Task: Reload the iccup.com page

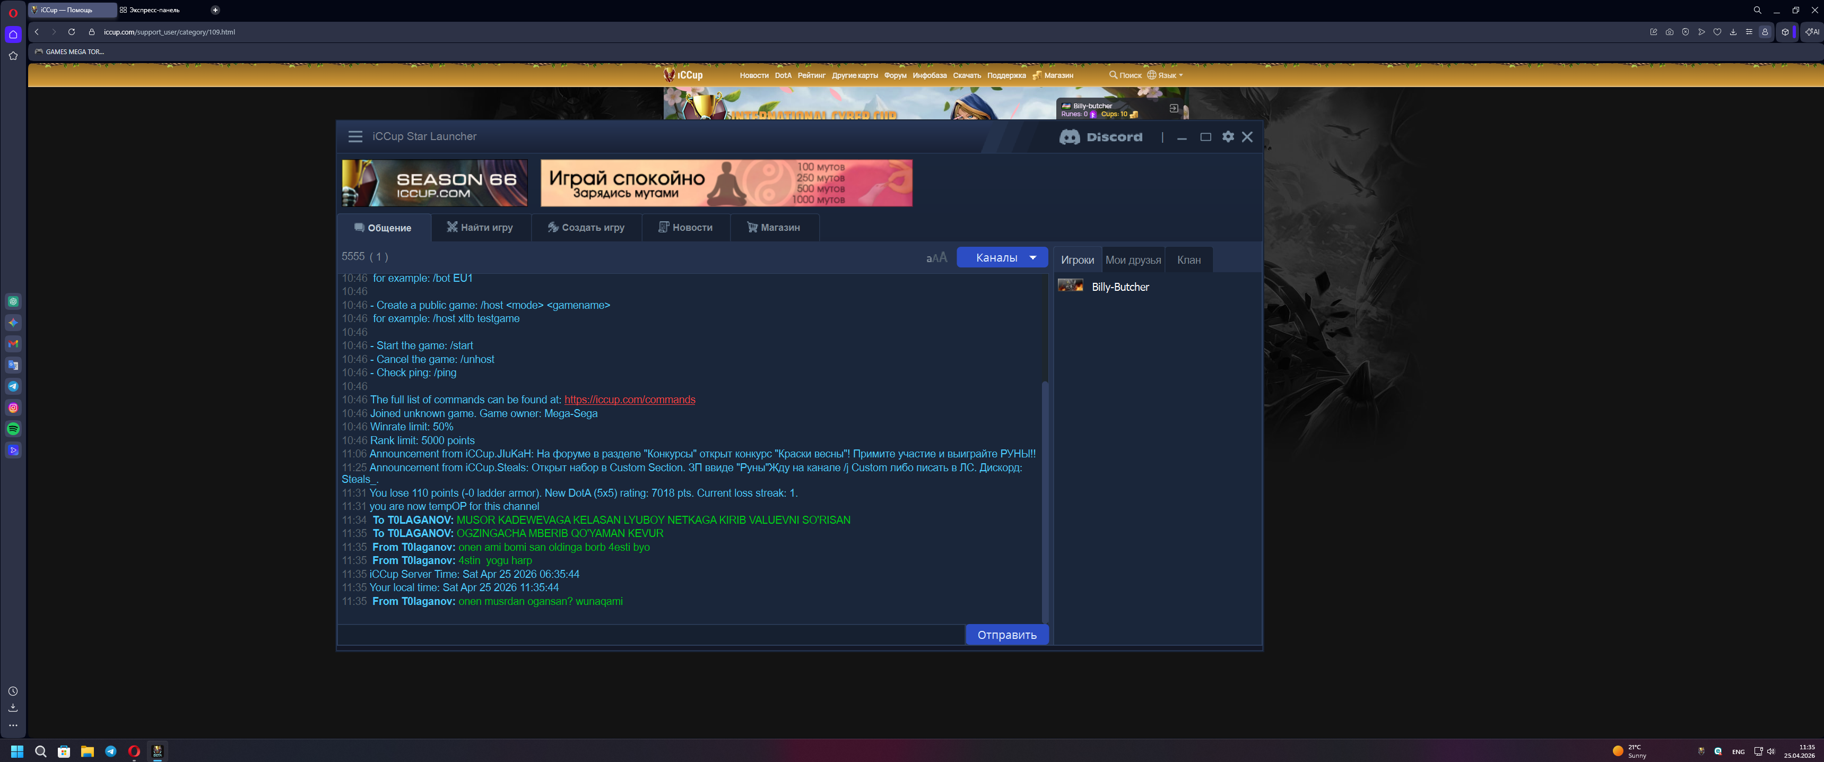Action: [x=72, y=32]
